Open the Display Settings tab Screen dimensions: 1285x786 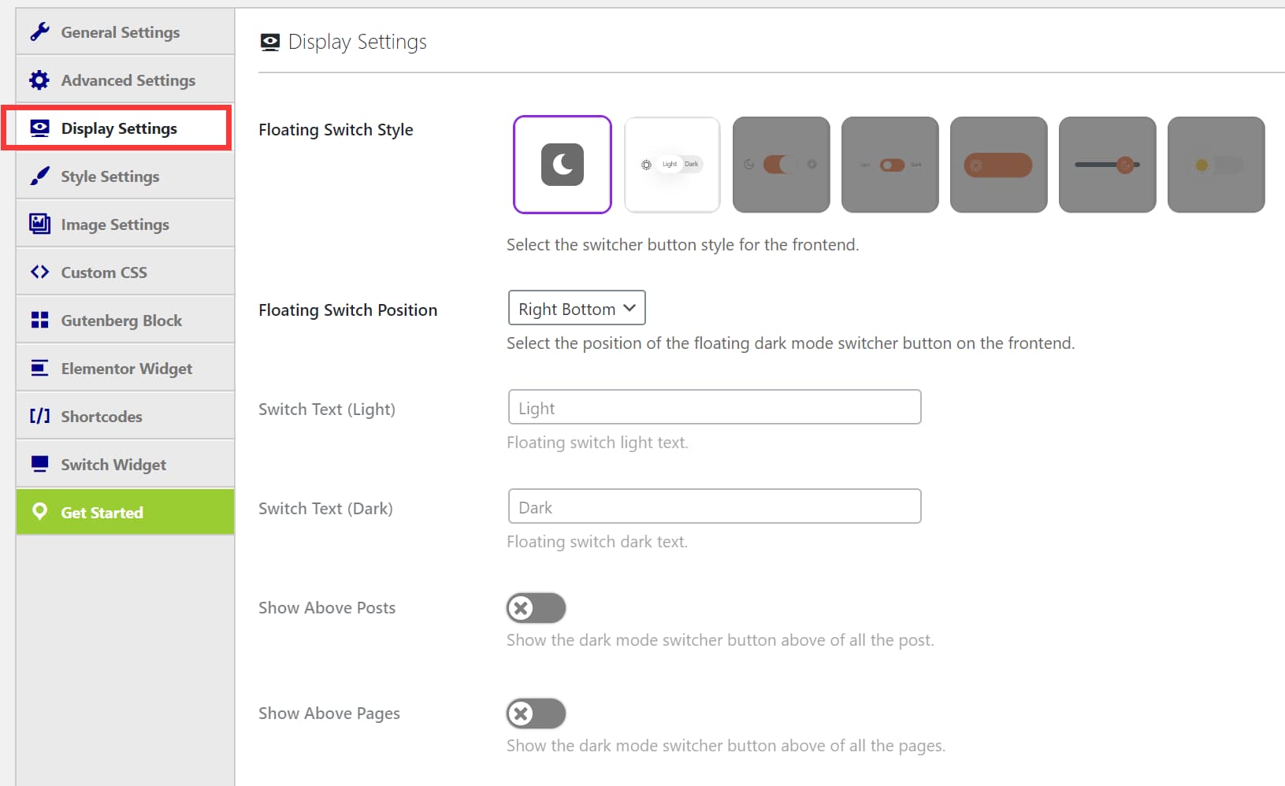pyautogui.click(x=119, y=128)
